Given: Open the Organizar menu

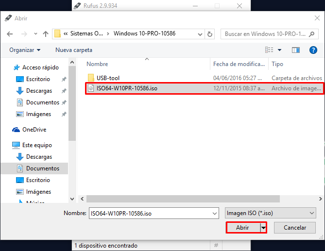Looking at the screenshot, I should point(25,50).
